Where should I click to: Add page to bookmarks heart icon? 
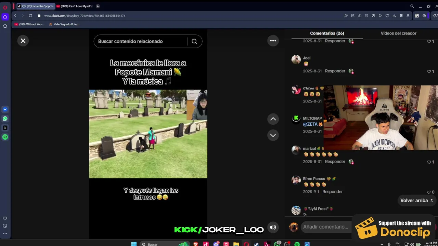(x=387, y=16)
